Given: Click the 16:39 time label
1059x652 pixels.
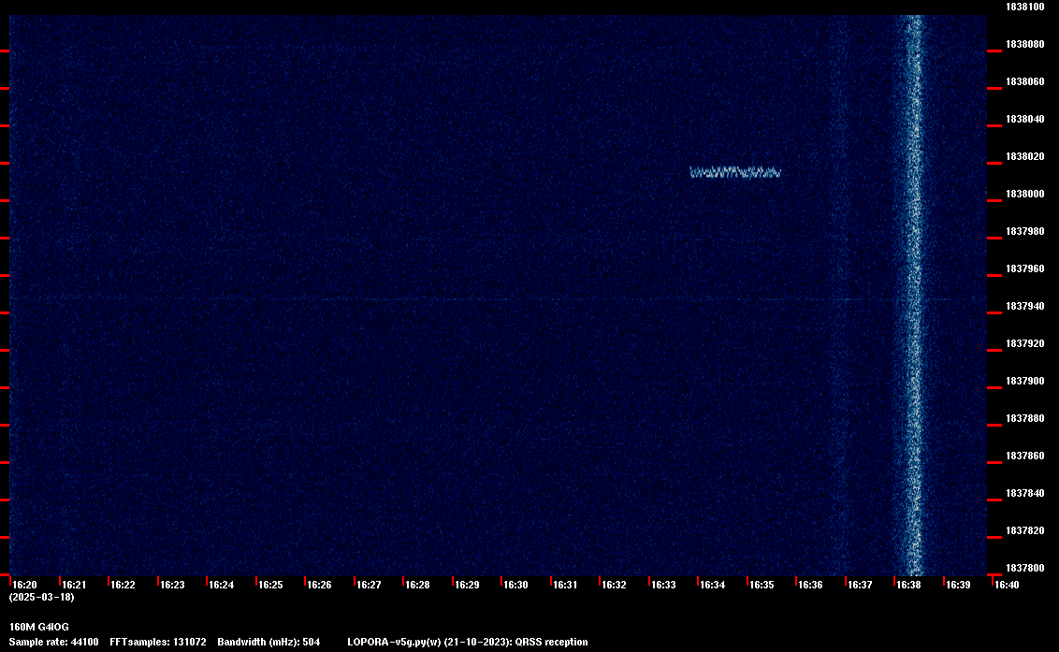Looking at the screenshot, I should coord(958,585).
